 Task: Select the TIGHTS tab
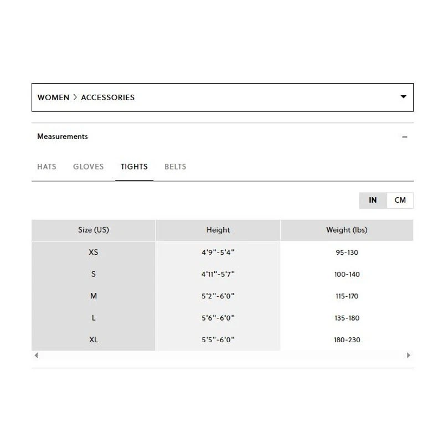(134, 166)
